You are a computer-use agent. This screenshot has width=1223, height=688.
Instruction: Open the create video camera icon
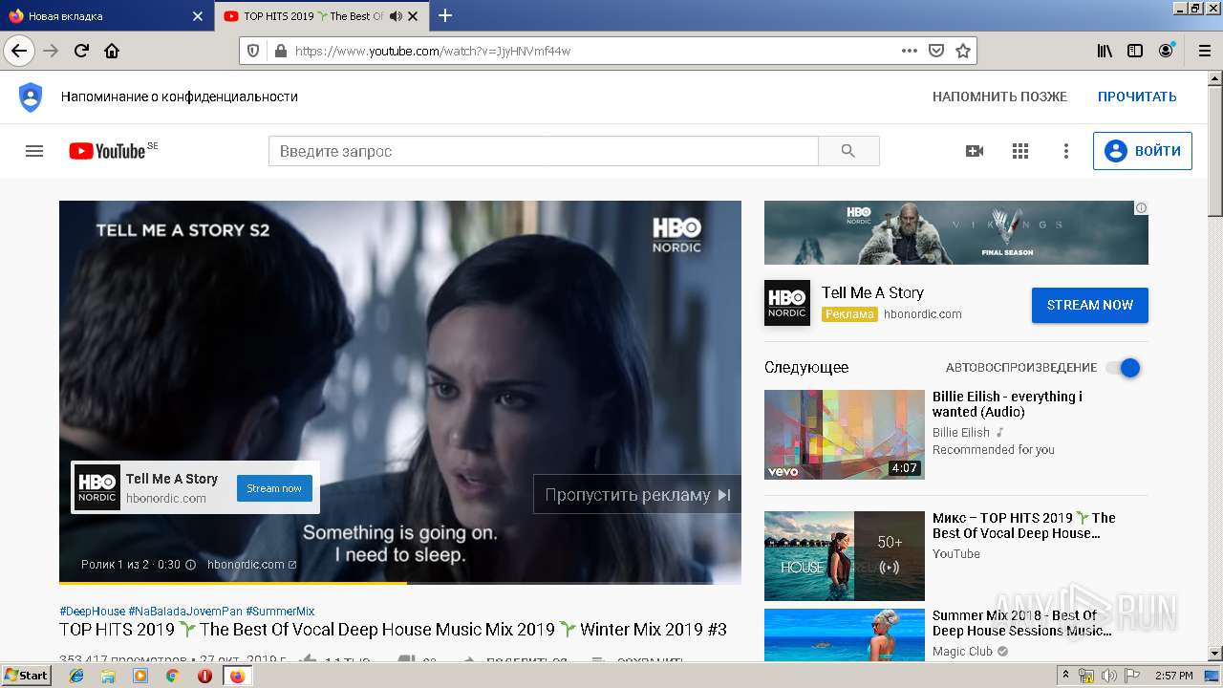[975, 151]
